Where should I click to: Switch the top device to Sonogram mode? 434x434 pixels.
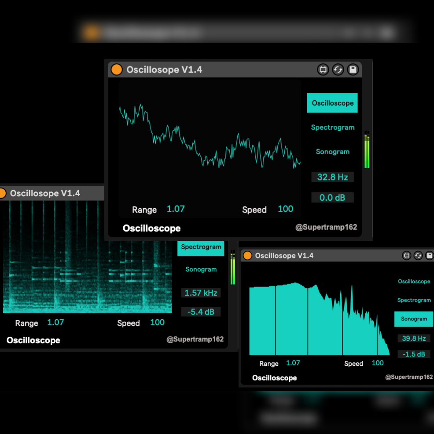click(x=332, y=152)
